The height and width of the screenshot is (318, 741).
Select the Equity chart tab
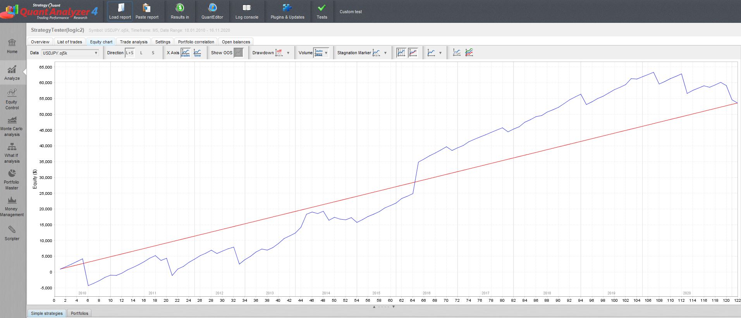101,42
